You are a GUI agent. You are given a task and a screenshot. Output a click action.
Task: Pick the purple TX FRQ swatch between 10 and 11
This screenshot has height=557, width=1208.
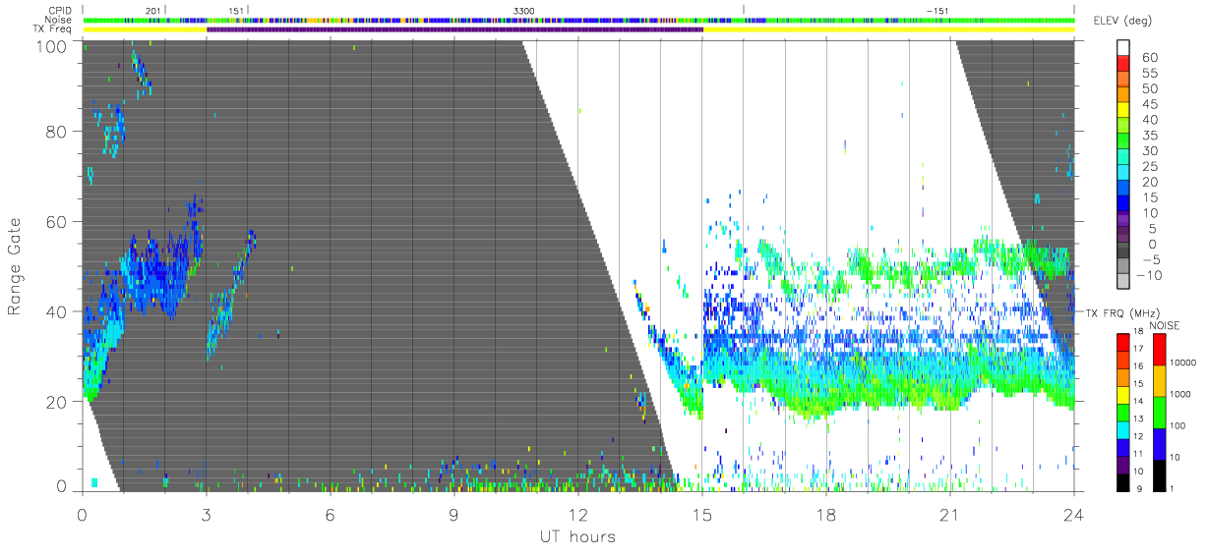tap(1123, 463)
